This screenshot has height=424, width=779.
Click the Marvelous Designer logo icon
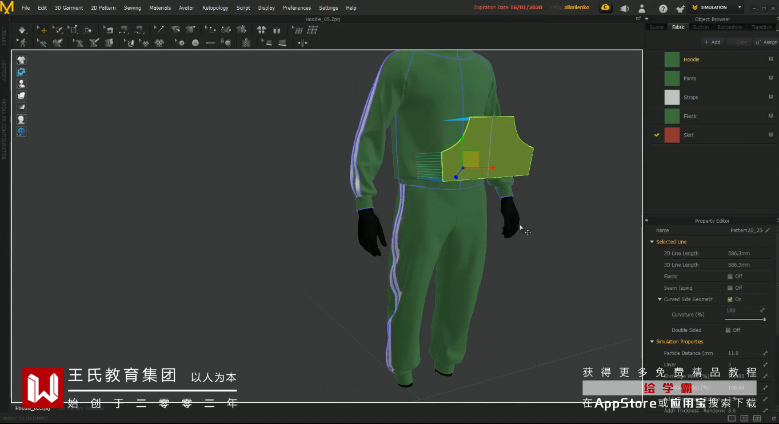pyautogui.click(x=7, y=7)
